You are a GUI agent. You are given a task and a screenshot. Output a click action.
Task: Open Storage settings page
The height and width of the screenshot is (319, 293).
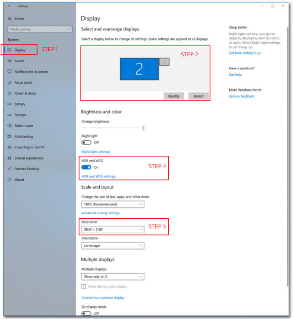click(x=20, y=115)
